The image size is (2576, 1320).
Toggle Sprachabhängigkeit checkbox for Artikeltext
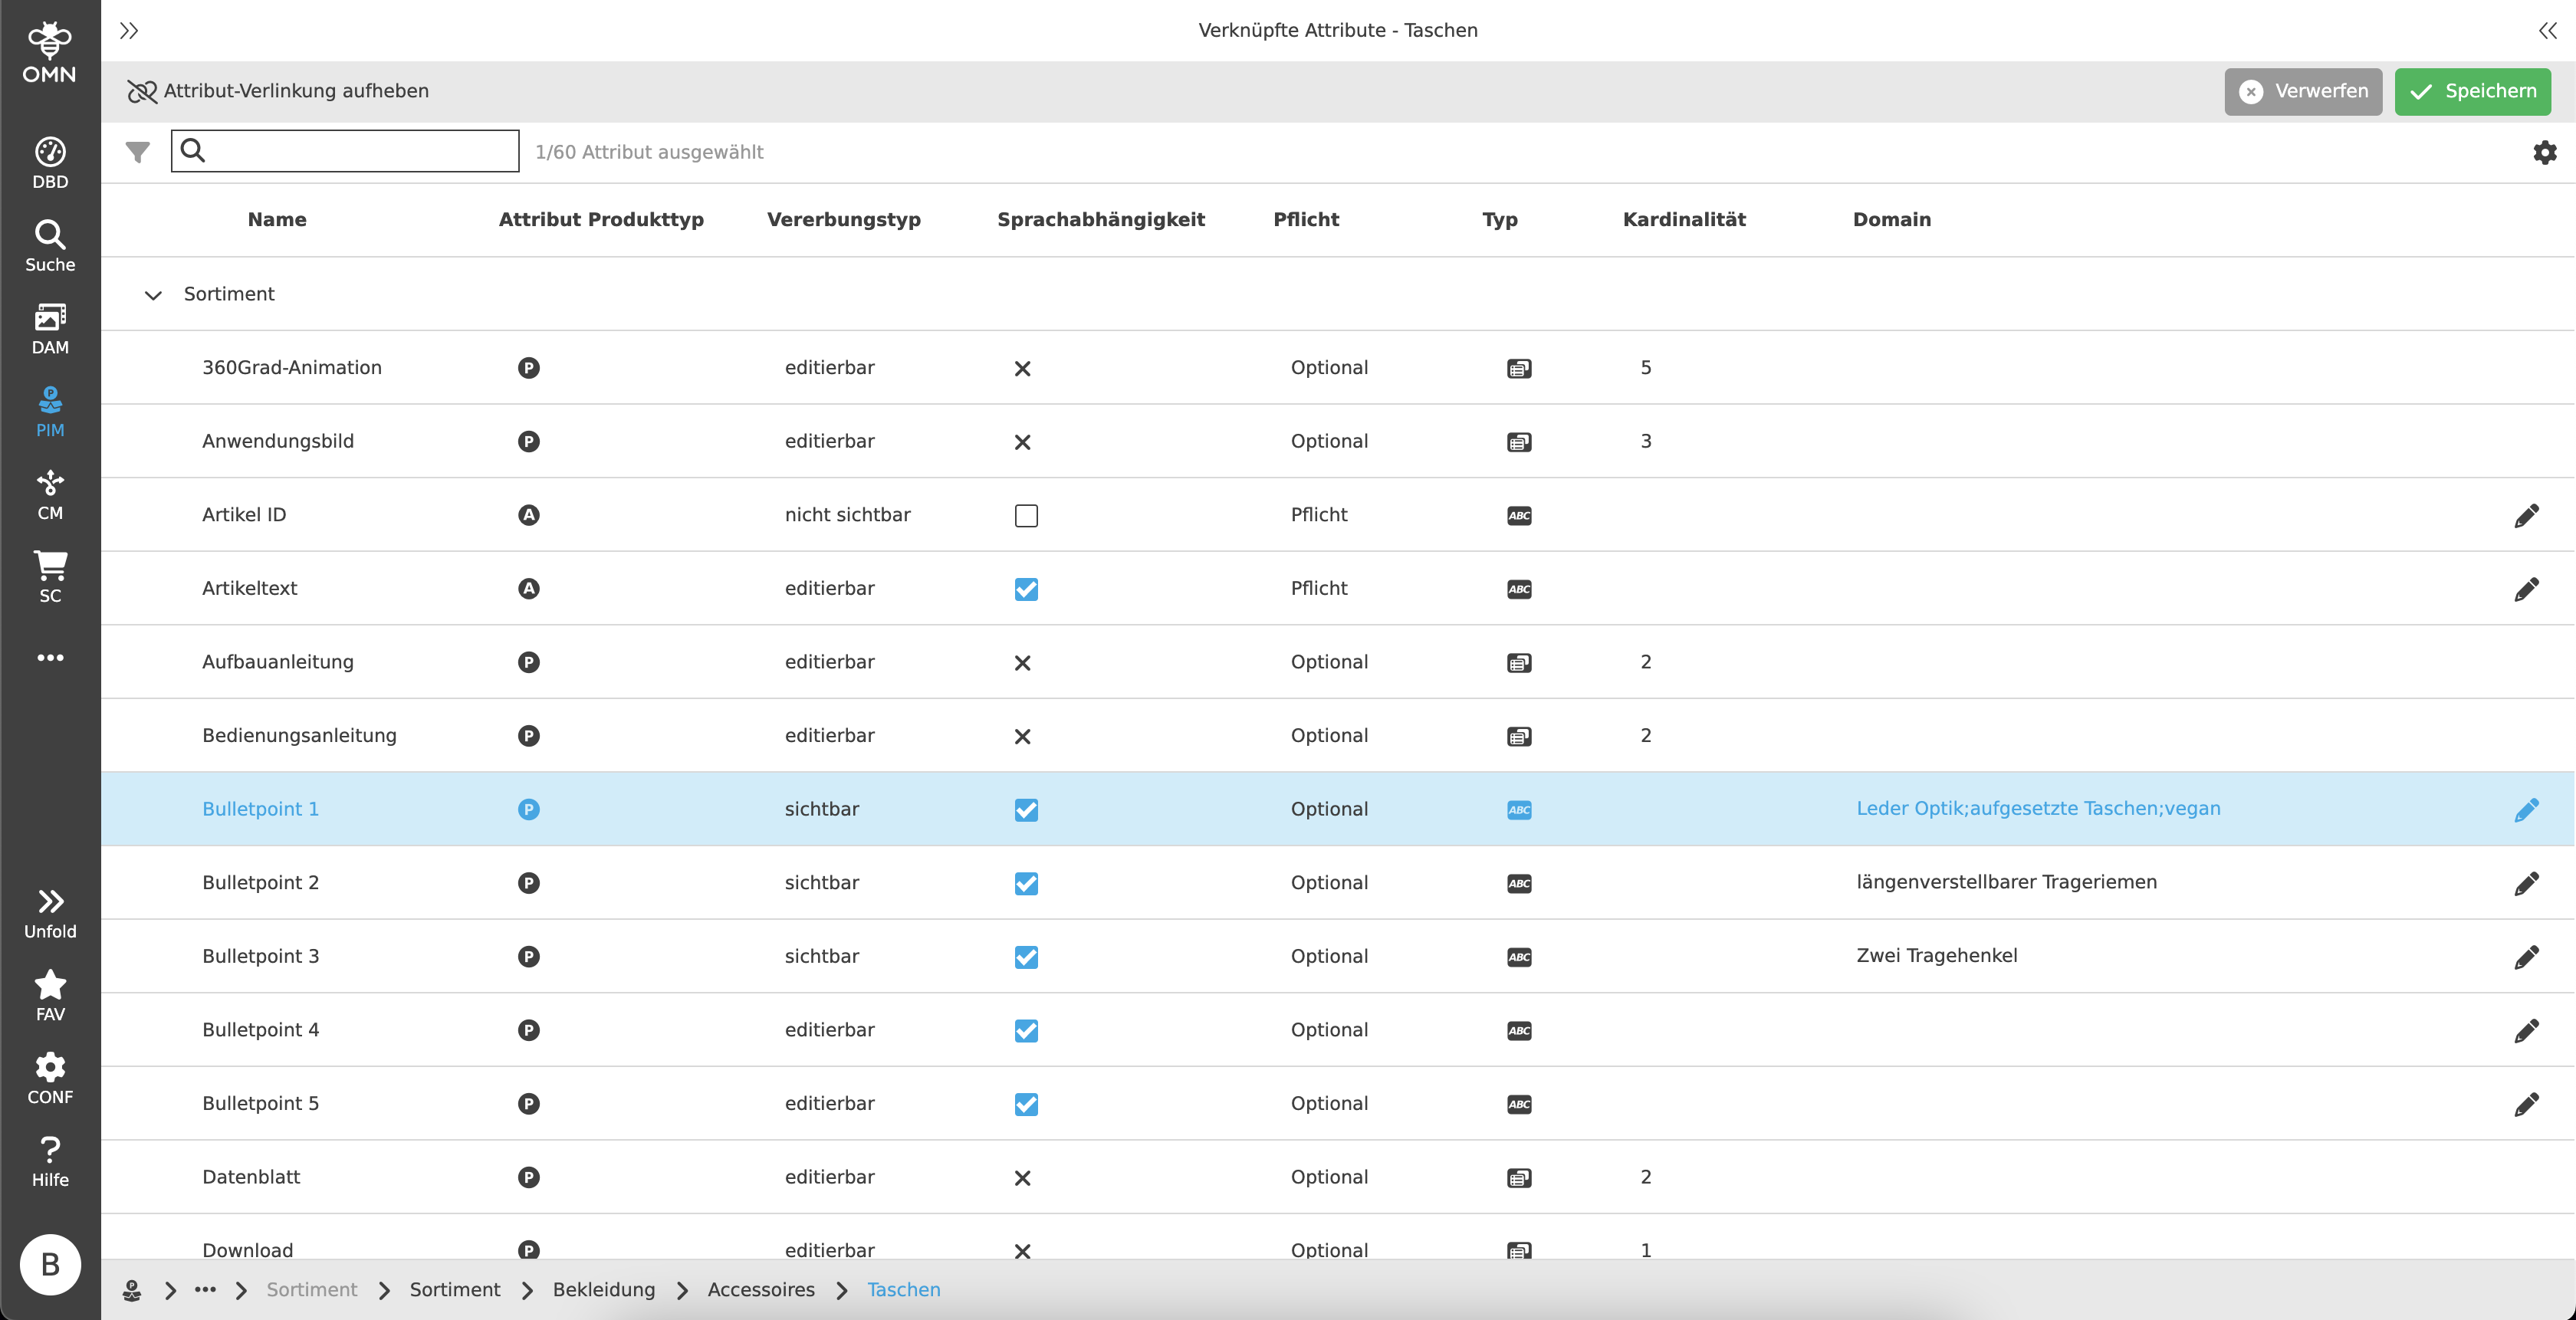[1026, 589]
